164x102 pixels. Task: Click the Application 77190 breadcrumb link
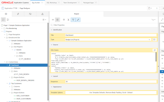11,8
